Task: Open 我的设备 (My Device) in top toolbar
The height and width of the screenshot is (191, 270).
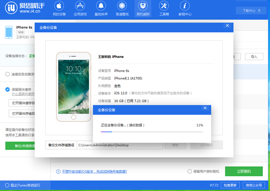Action: click(59, 8)
